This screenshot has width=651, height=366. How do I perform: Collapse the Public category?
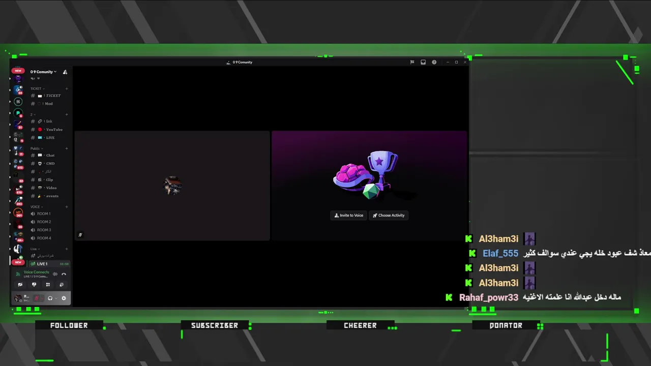pos(36,148)
